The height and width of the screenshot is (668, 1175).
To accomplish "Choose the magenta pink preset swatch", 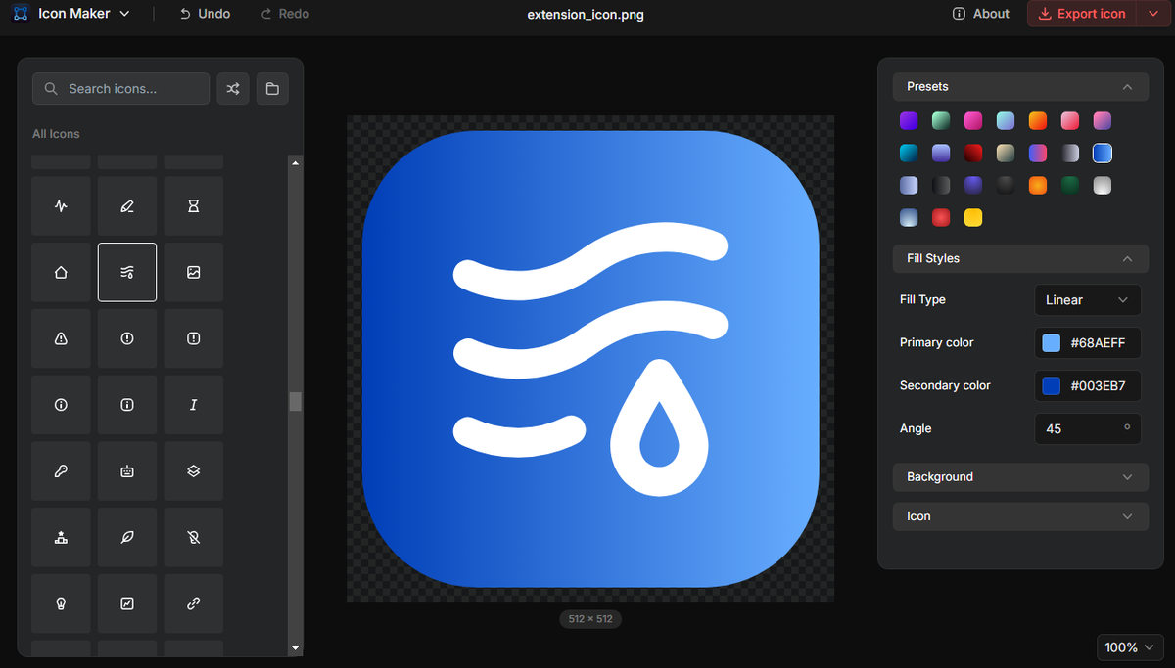I will pyautogui.click(x=973, y=121).
